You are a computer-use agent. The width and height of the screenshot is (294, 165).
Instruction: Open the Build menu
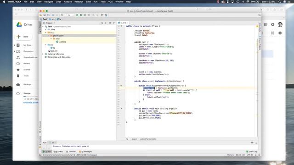(x=88, y=2)
